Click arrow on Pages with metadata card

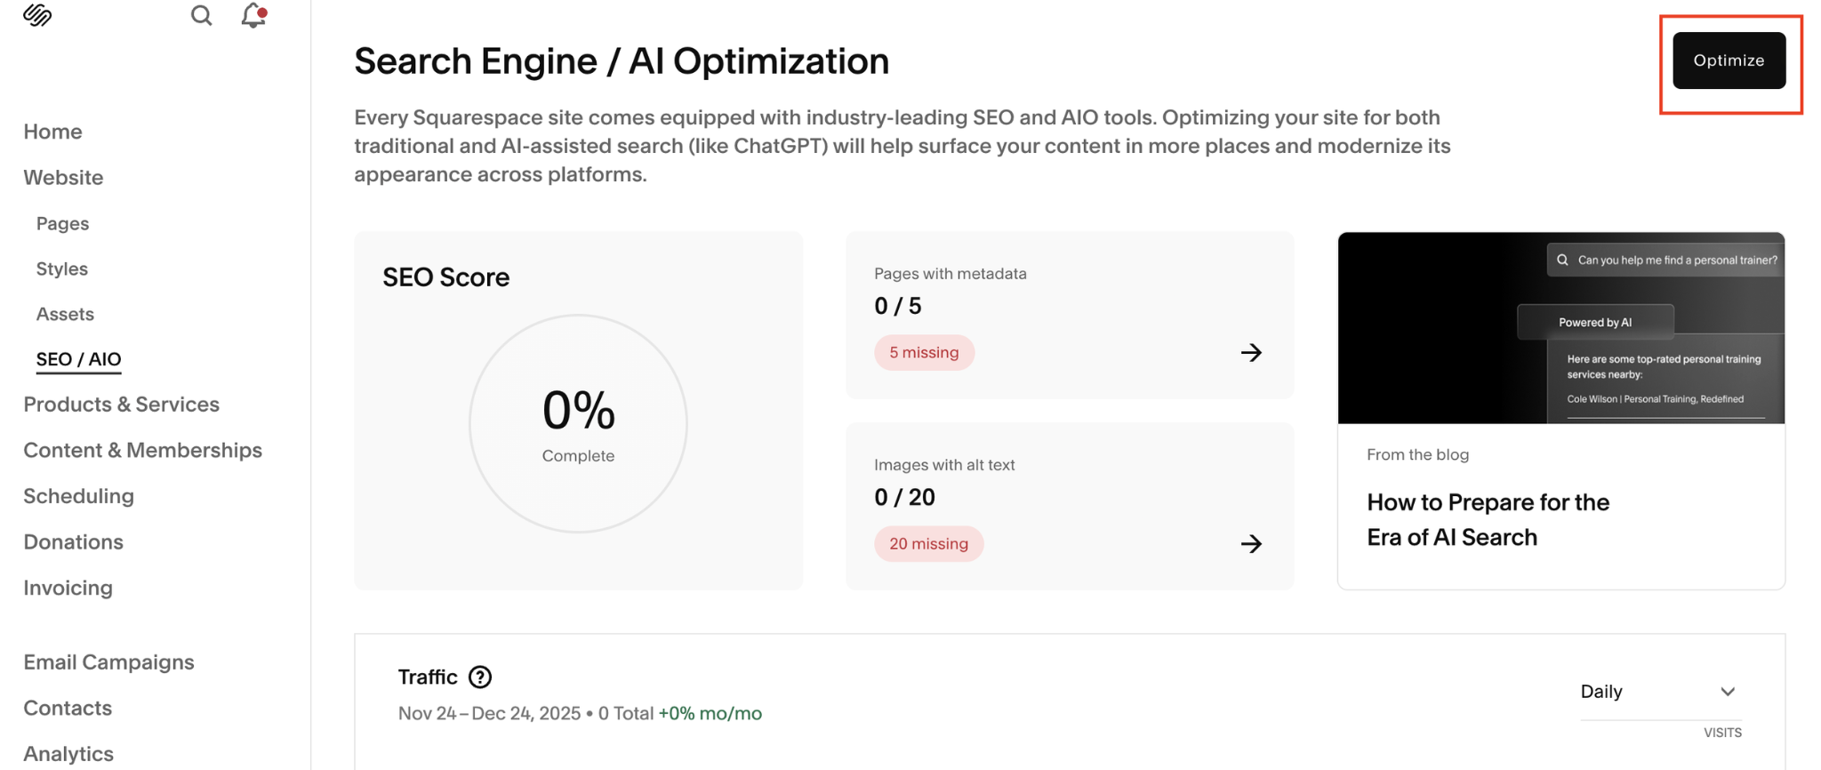[x=1251, y=353]
